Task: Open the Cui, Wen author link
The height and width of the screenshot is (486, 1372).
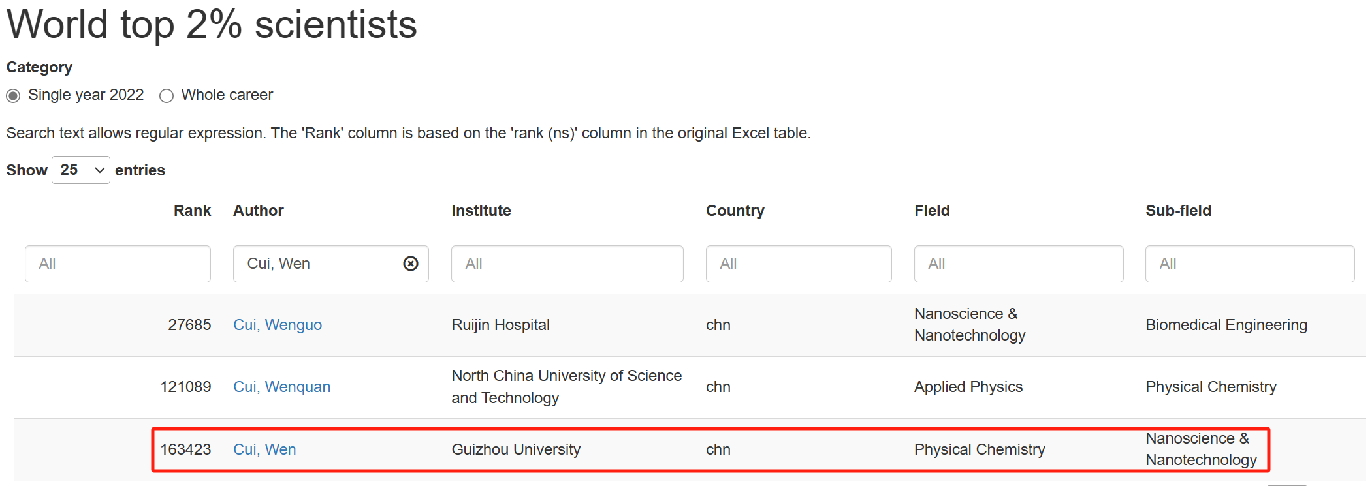Action: pos(264,449)
